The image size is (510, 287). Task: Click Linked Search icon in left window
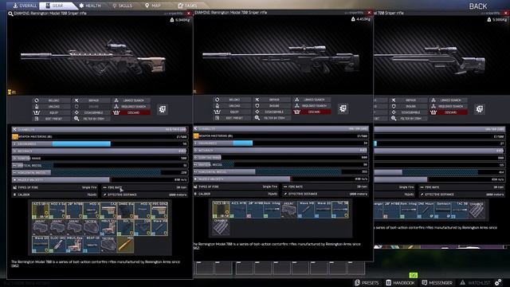[x=116, y=100]
